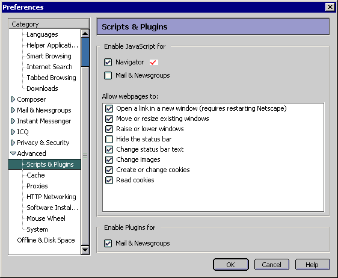Click the Category column header
Viewport: 338px width, 278px height.
point(49,24)
